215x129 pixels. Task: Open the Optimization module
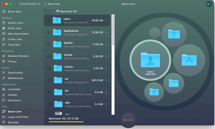pos(15,73)
